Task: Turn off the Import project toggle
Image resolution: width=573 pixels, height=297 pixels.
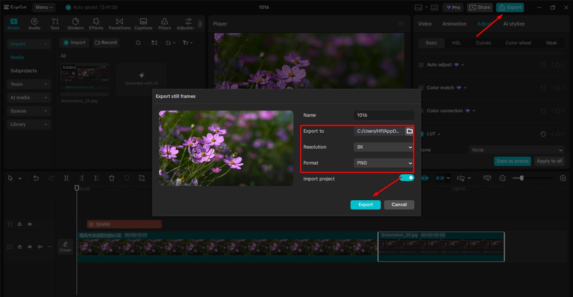Action: [x=406, y=178]
